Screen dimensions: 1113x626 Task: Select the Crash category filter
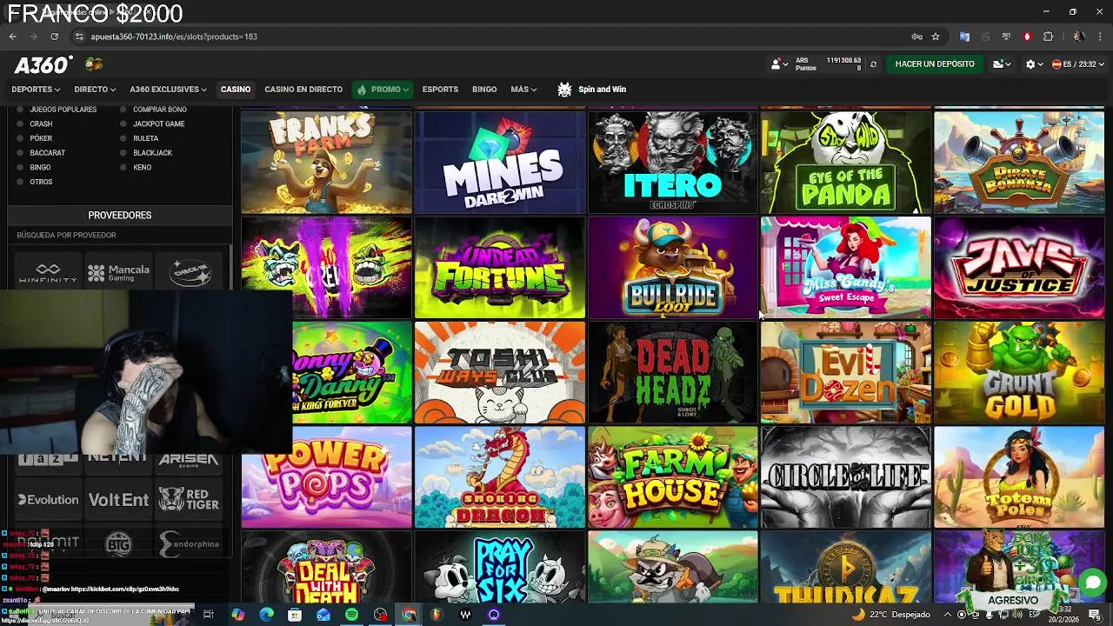point(36,124)
